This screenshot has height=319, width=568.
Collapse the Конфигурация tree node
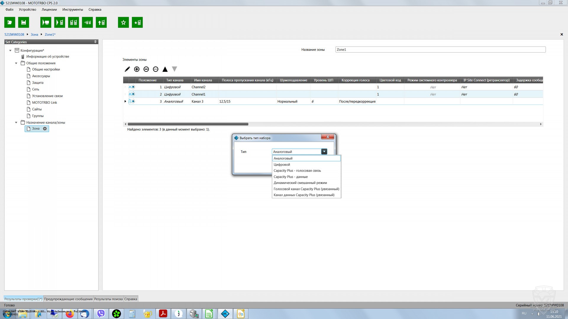[x=10, y=51]
